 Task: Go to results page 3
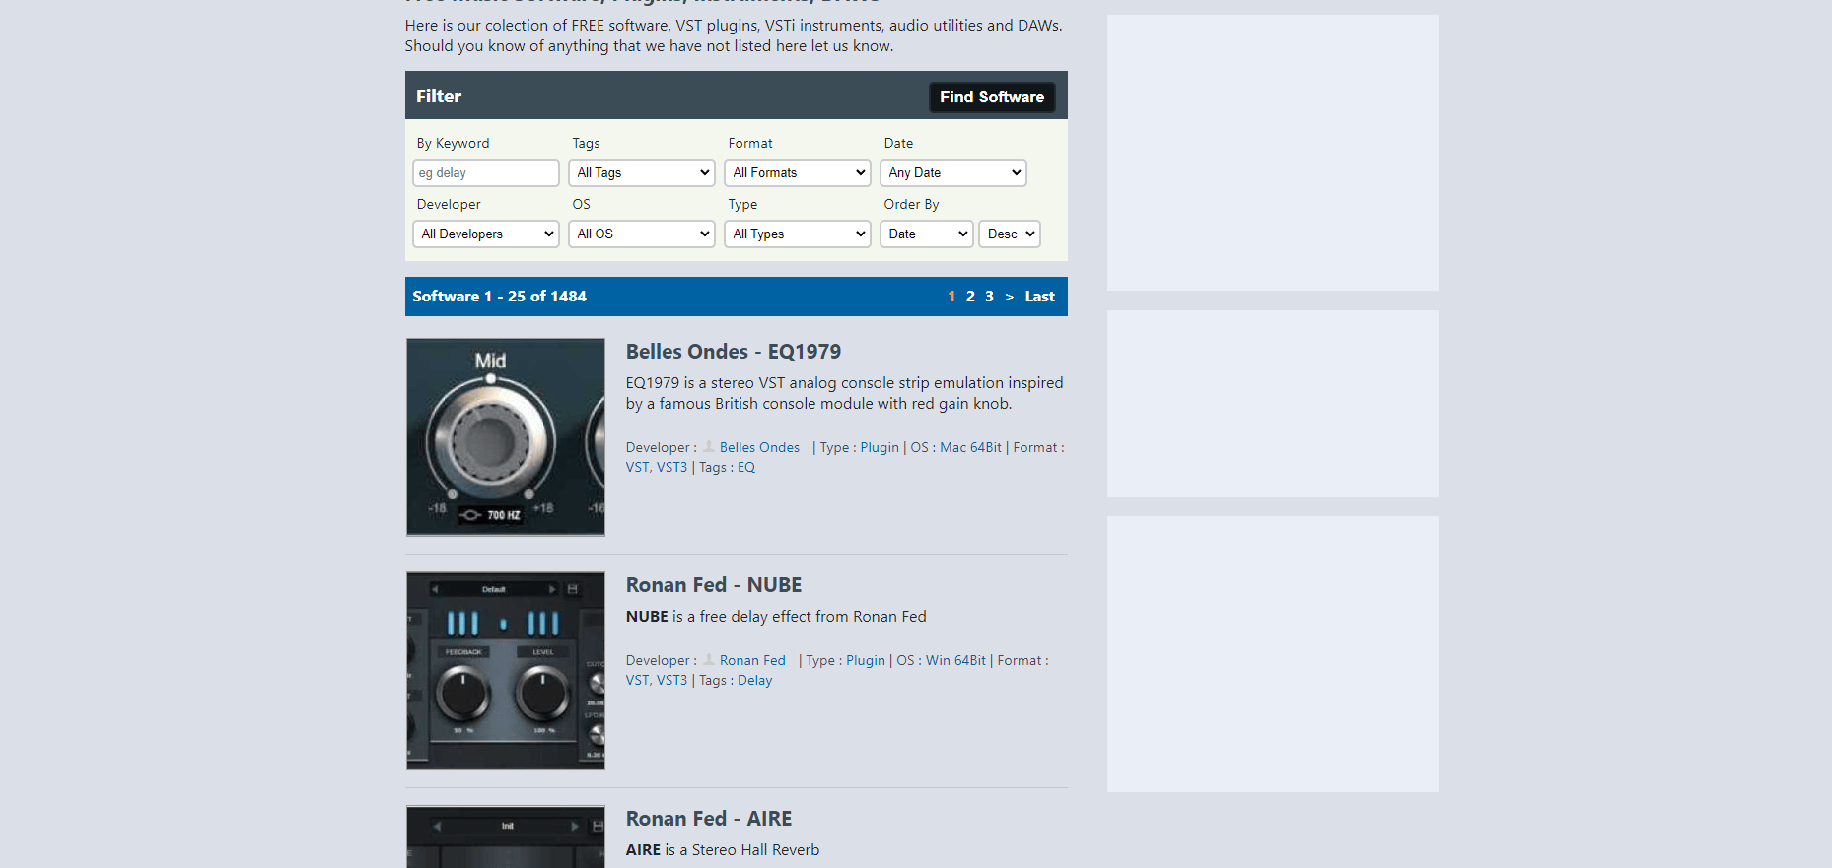989,297
